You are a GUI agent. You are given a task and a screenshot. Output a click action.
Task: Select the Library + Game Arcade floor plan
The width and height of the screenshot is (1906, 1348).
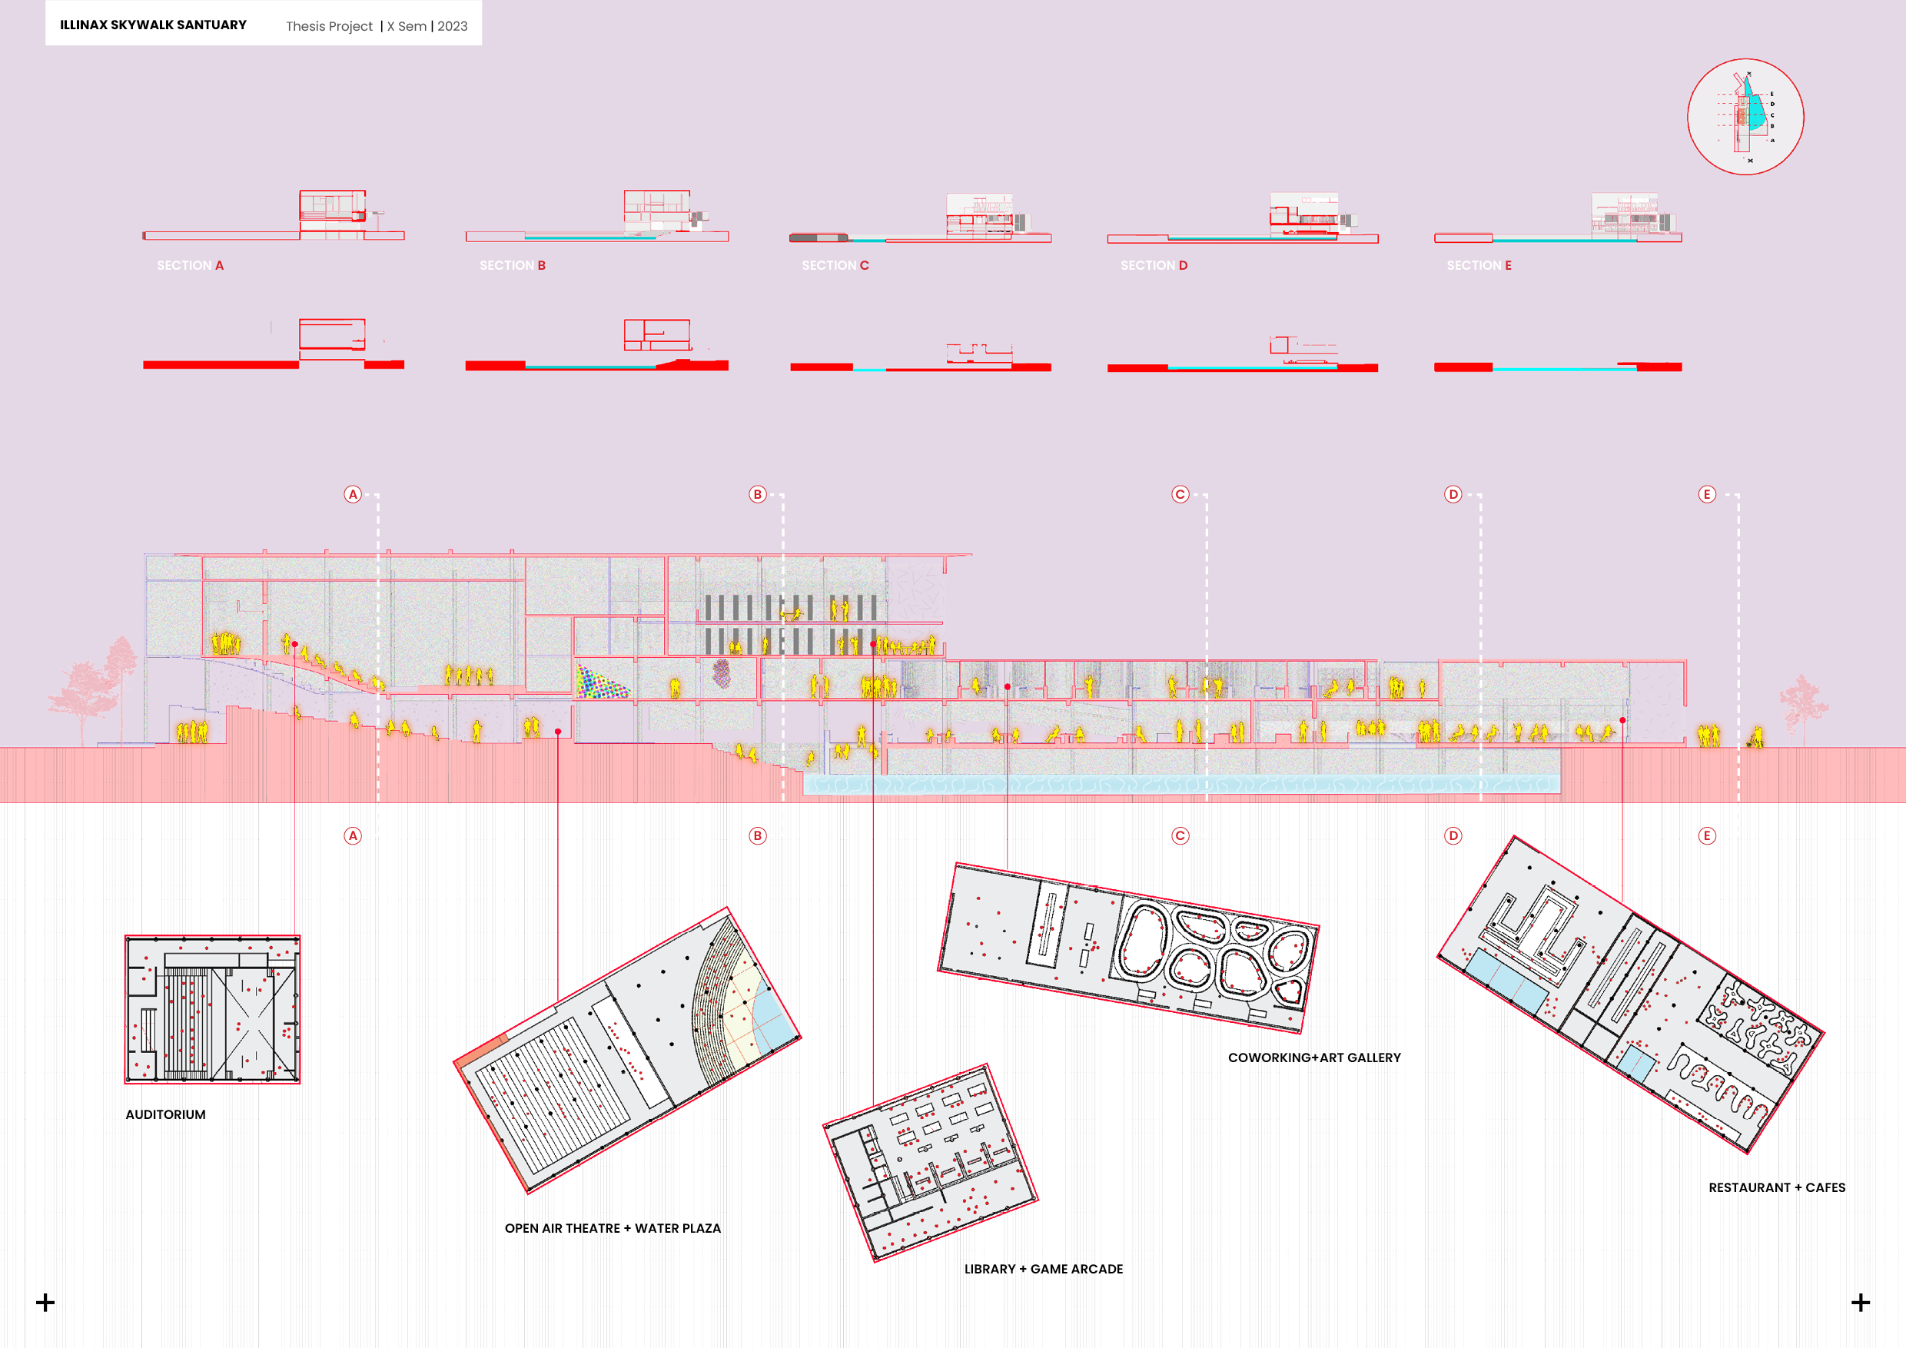930,1162
